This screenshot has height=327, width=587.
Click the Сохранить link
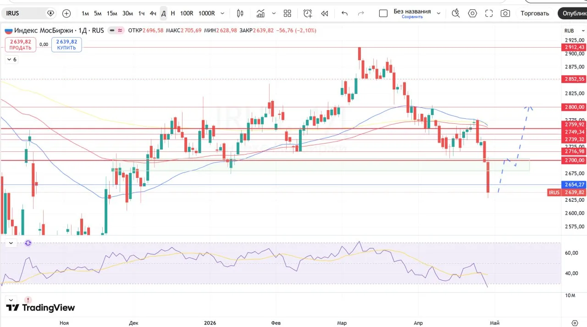tap(412, 17)
